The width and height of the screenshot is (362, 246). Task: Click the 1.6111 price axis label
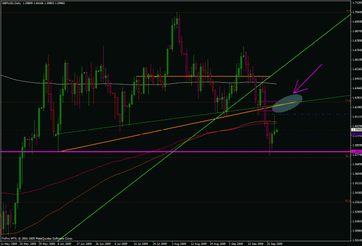(x=357, y=117)
